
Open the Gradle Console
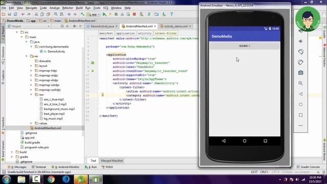click(x=308, y=167)
